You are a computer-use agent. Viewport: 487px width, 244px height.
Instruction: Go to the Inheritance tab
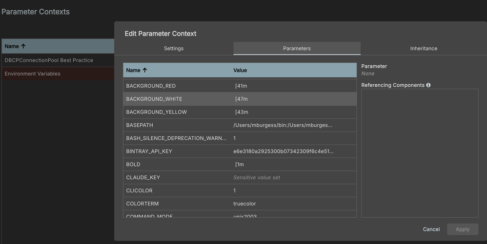click(424, 48)
